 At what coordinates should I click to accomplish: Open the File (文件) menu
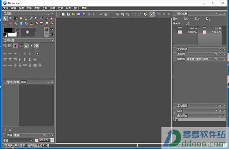pyautogui.click(x=6, y=8)
